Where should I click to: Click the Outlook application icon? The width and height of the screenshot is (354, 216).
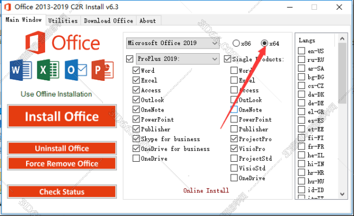click(76, 70)
